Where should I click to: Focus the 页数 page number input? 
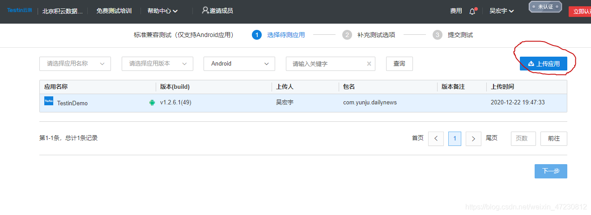point(523,139)
